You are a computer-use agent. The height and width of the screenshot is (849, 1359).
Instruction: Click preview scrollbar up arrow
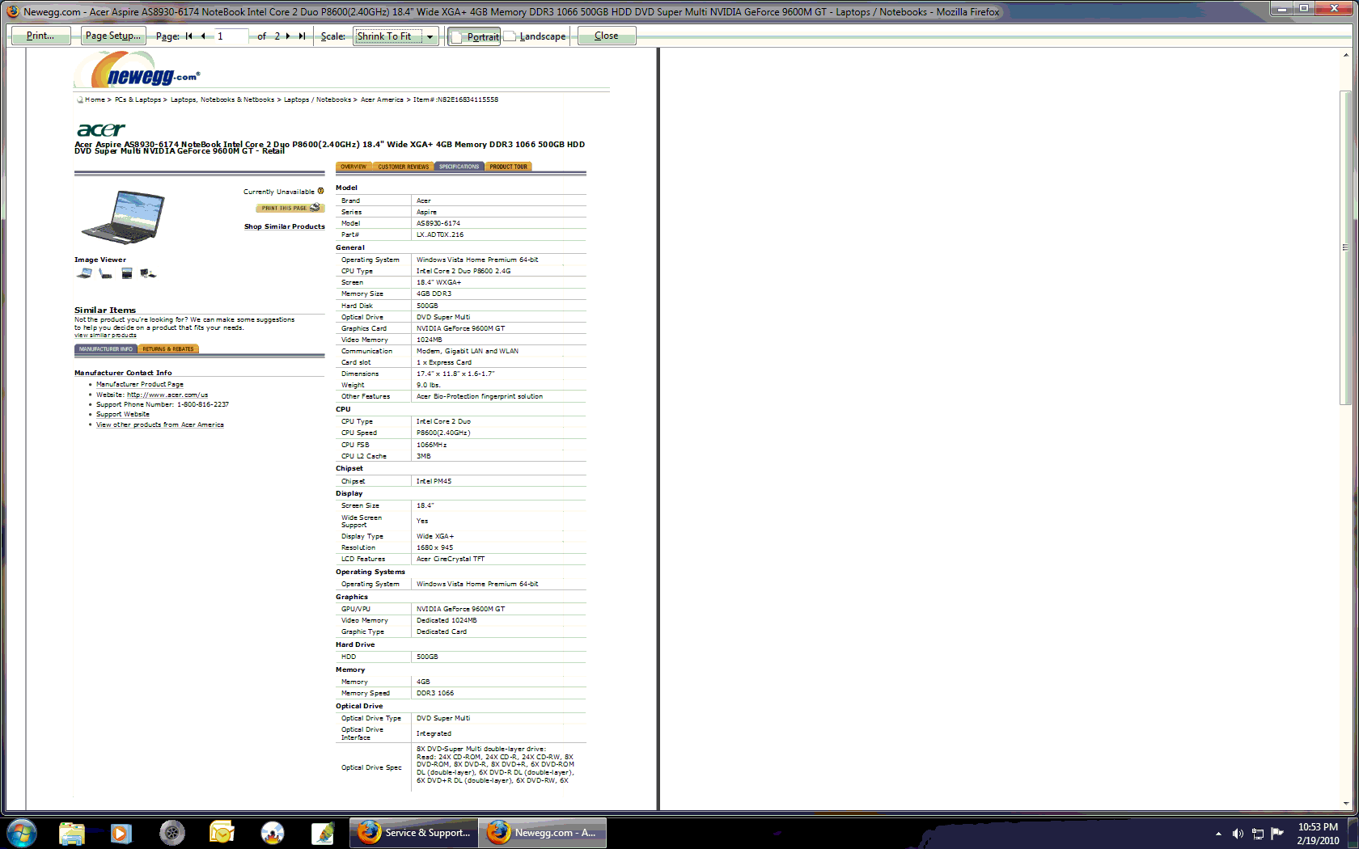1346,55
